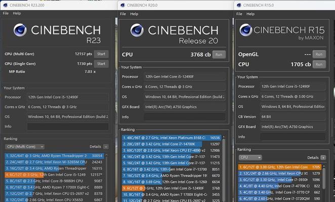Start the CPU (Single Core) test in R23
335x202 pixels.
tap(101, 64)
